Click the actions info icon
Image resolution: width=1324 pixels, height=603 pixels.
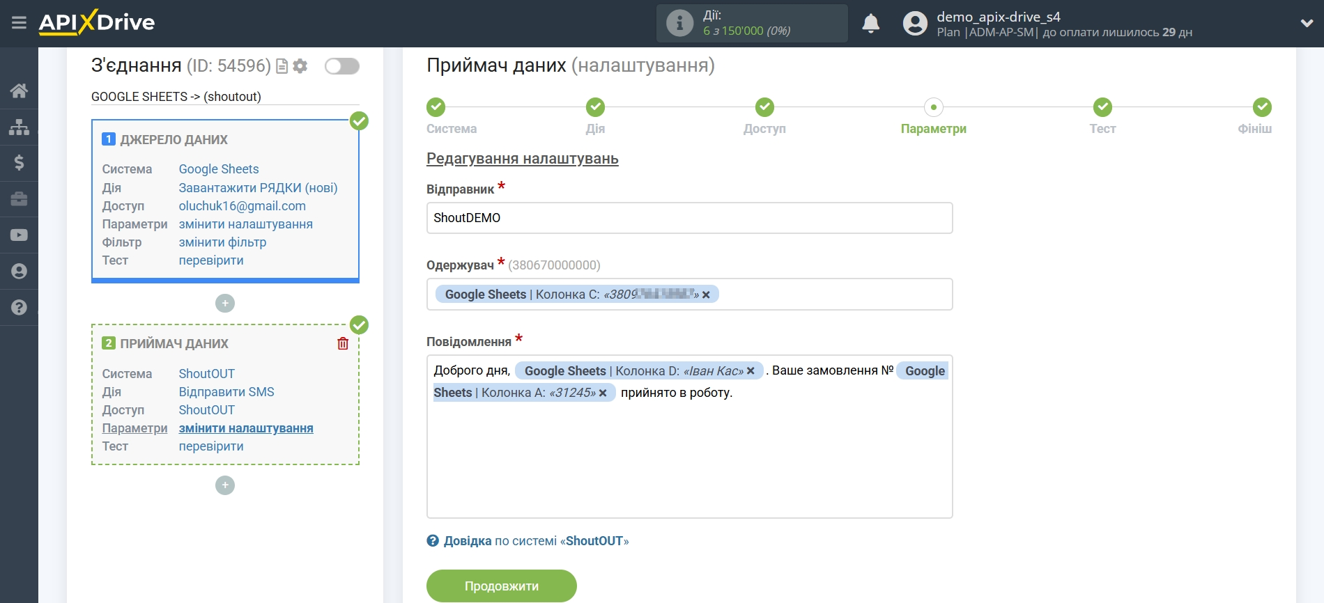(x=679, y=23)
